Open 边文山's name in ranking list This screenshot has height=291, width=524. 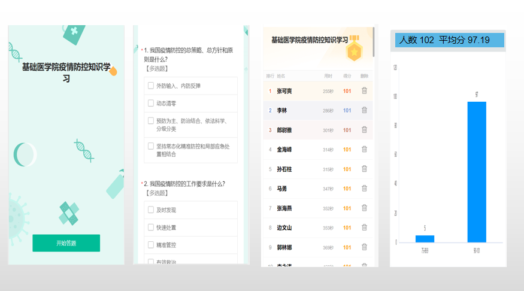(x=284, y=228)
